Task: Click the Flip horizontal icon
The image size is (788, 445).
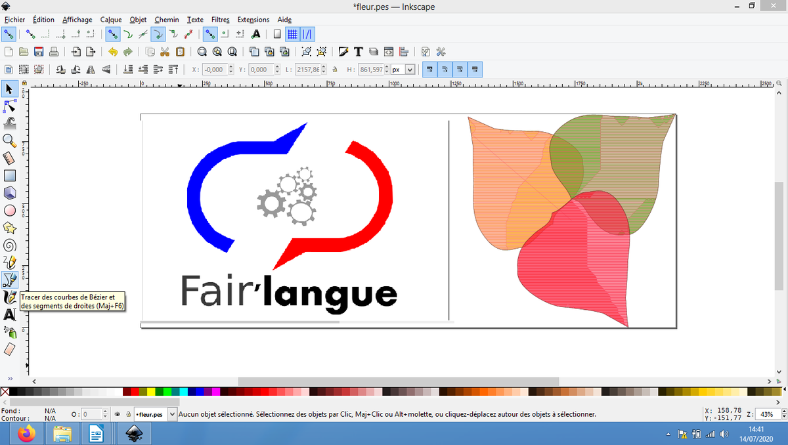Action: tap(91, 70)
